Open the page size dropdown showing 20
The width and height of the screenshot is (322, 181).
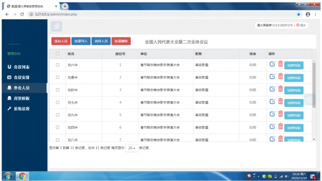pos(131,148)
